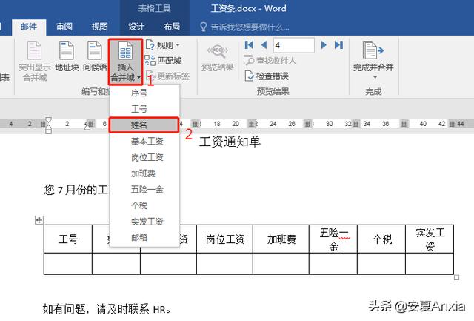The width and height of the screenshot is (474, 321).
Task: Click the empty cell under 个税
Action: [x=381, y=264]
